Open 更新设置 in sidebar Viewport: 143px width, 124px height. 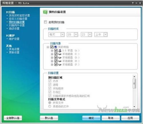14,52
